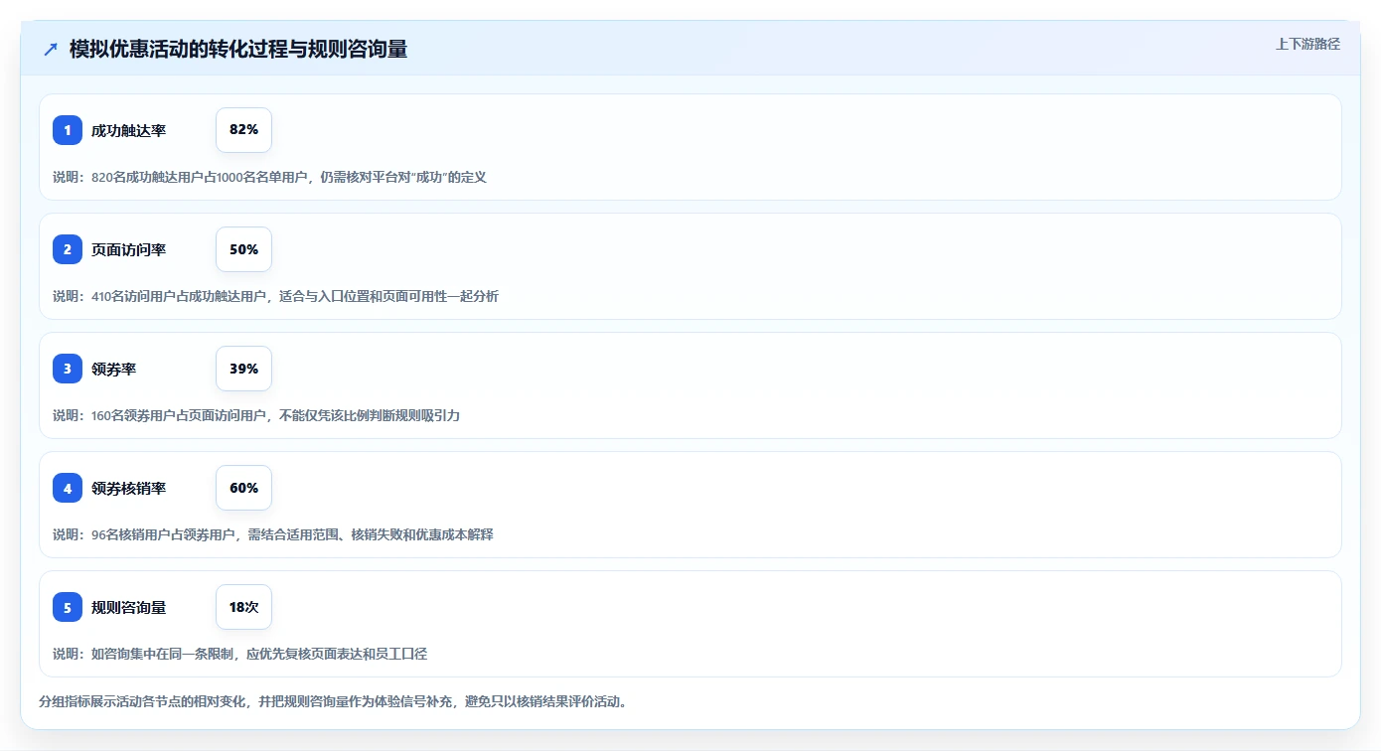The width and height of the screenshot is (1381, 751).
Task: Select the 规则咨询量 label
Action: point(128,607)
